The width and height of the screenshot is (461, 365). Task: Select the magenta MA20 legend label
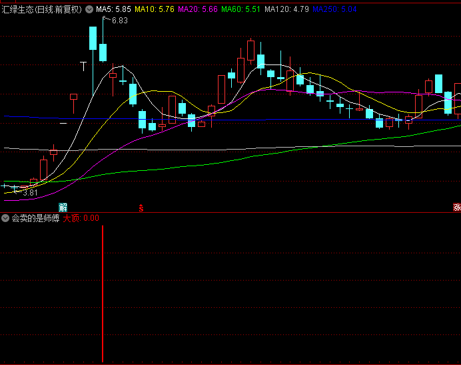pyautogui.click(x=198, y=10)
